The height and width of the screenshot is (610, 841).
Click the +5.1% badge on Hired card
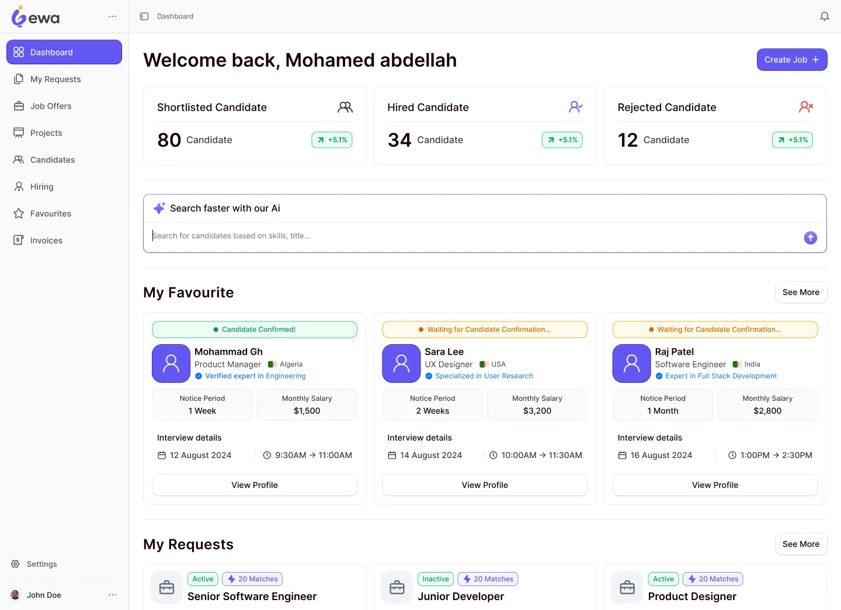pos(562,140)
